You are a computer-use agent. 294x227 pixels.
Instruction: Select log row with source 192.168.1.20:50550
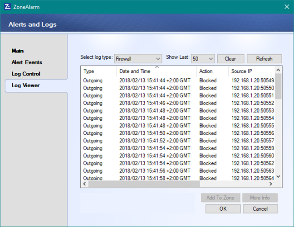pos(178,88)
